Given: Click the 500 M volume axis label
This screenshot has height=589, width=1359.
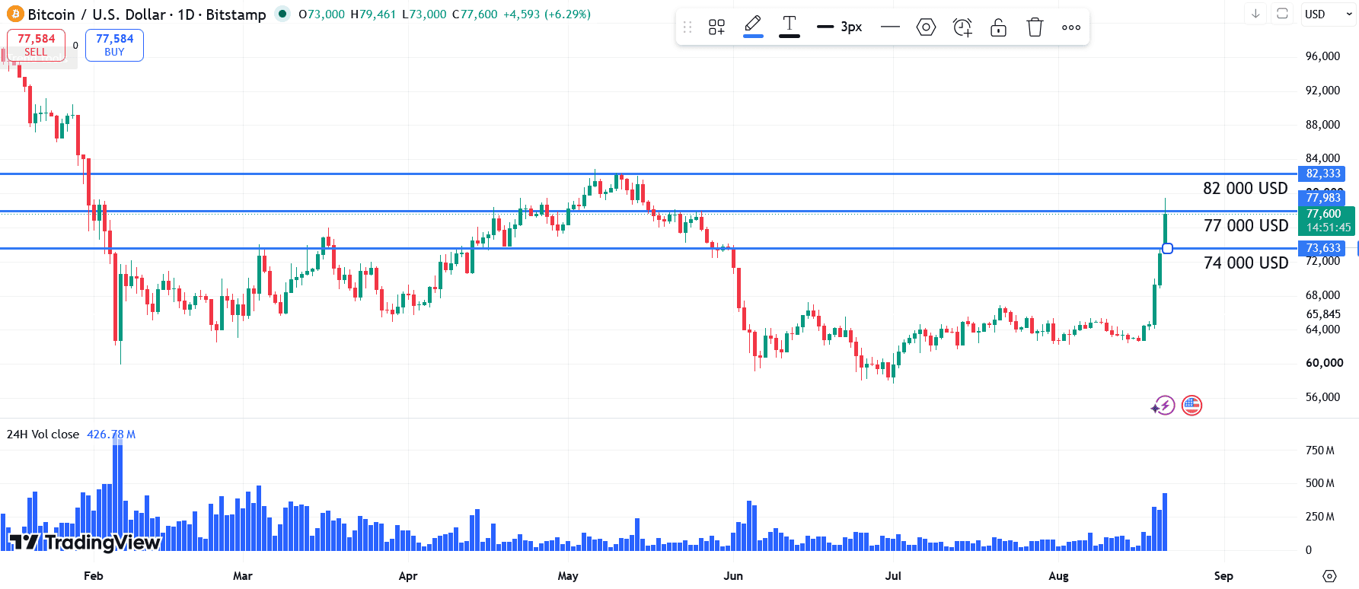Looking at the screenshot, I should [x=1320, y=483].
